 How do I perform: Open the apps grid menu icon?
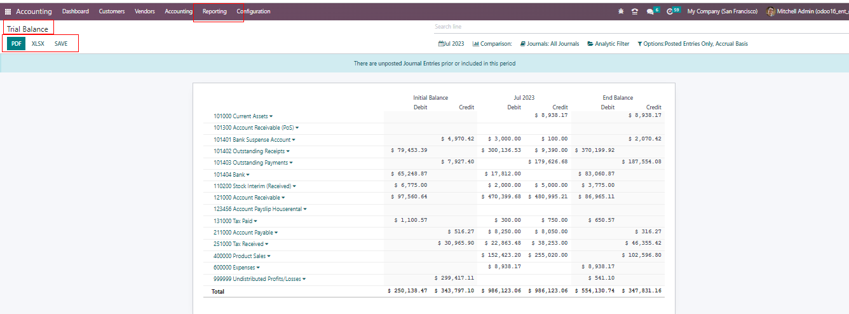tap(8, 11)
